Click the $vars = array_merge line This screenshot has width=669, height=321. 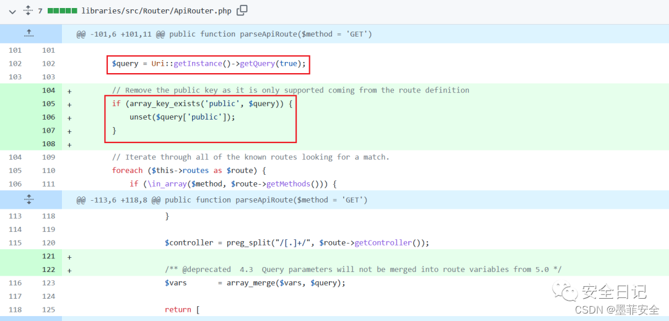click(255, 283)
